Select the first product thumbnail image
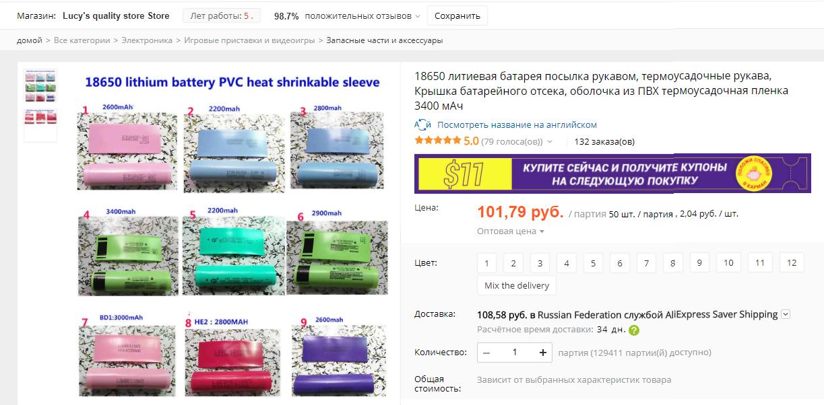 [40, 85]
